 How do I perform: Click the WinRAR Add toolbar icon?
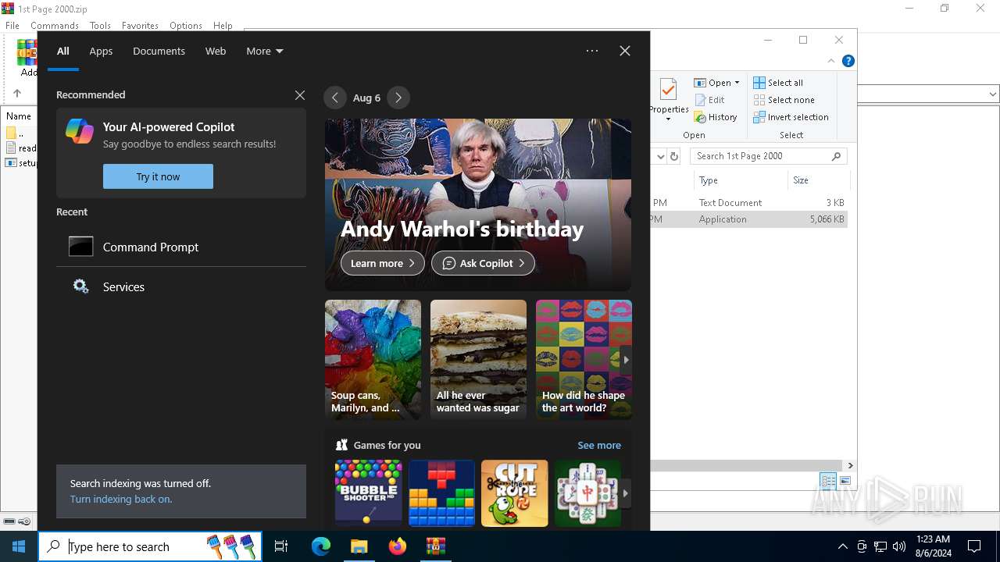point(27,59)
